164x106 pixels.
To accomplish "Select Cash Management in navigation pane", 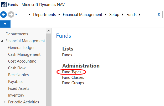I will 24,54.
